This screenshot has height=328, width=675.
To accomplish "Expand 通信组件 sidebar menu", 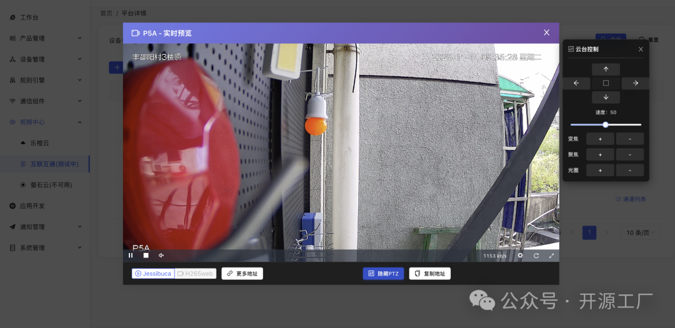I will (x=45, y=101).
